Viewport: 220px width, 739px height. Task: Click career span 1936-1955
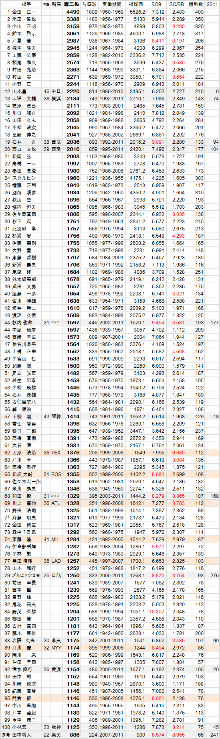click(112, 178)
